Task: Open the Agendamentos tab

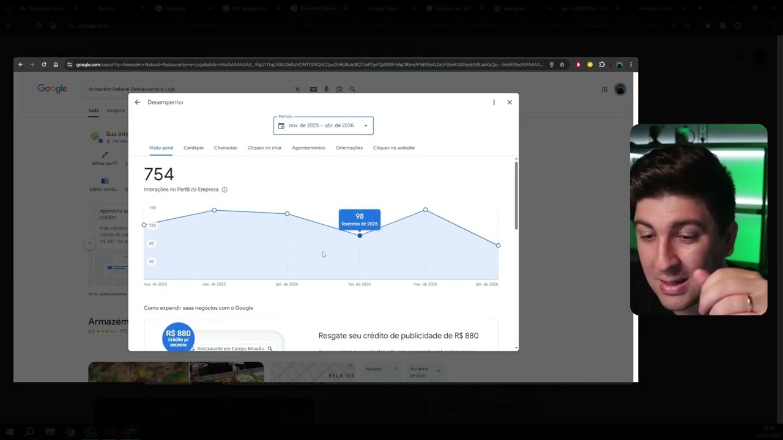Action: pyautogui.click(x=308, y=148)
